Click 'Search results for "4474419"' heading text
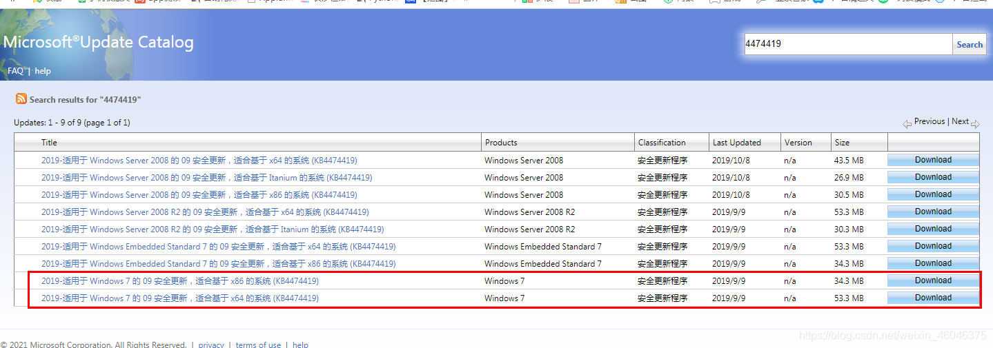993x348 pixels. click(85, 100)
